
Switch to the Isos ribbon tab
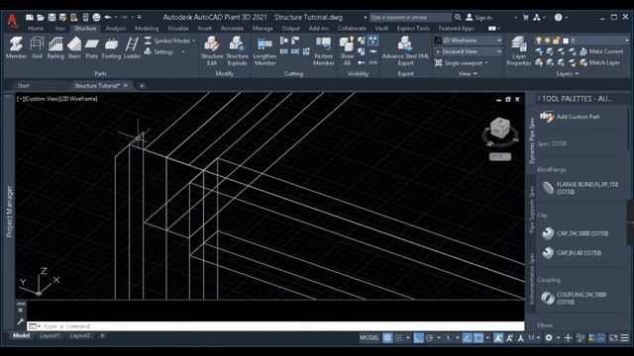(x=59, y=29)
